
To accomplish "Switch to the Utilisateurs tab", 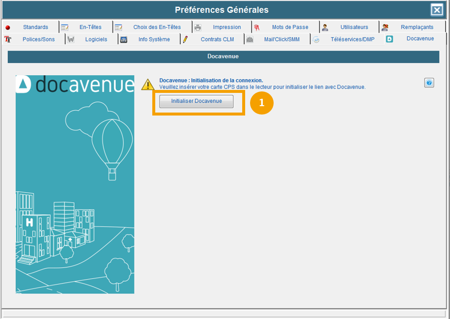I will point(354,27).
